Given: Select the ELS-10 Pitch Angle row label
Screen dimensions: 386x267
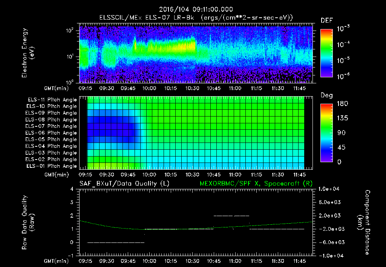Looking at the screenshot, I should click(52, 106).
